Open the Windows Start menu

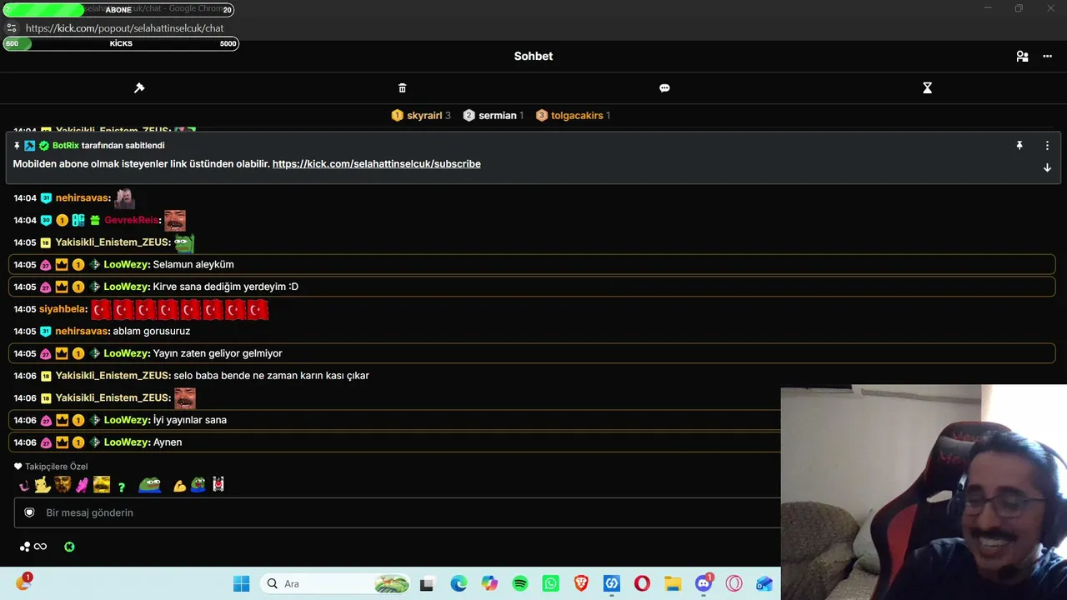(x=241, y=583)
